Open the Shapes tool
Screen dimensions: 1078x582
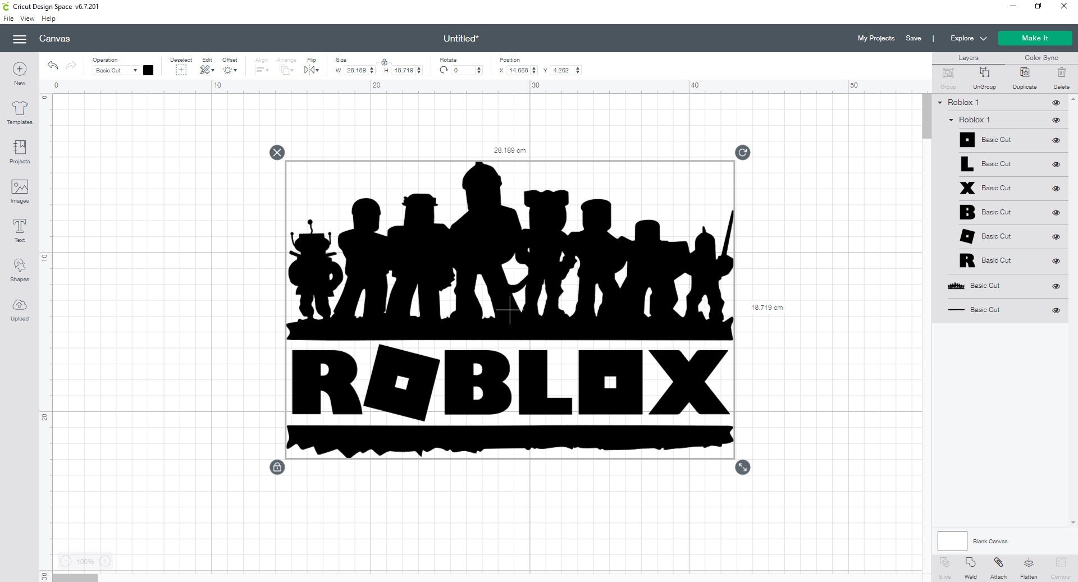click(19, 268)
